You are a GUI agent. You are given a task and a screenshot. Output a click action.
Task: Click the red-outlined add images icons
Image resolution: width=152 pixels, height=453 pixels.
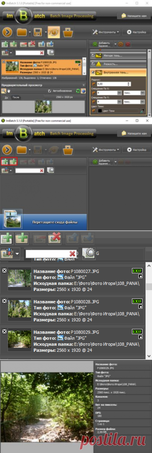point(9,162)
